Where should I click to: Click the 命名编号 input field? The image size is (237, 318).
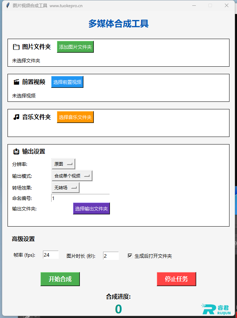coord(81,198)
